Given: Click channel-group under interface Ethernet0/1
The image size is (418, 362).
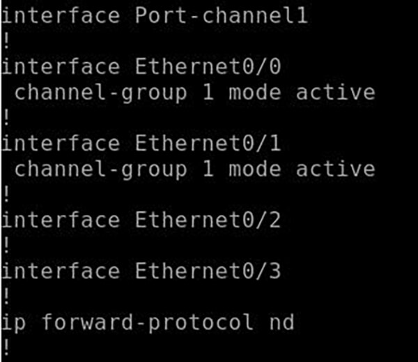Looking at the screenshot, I should [101, 169].
